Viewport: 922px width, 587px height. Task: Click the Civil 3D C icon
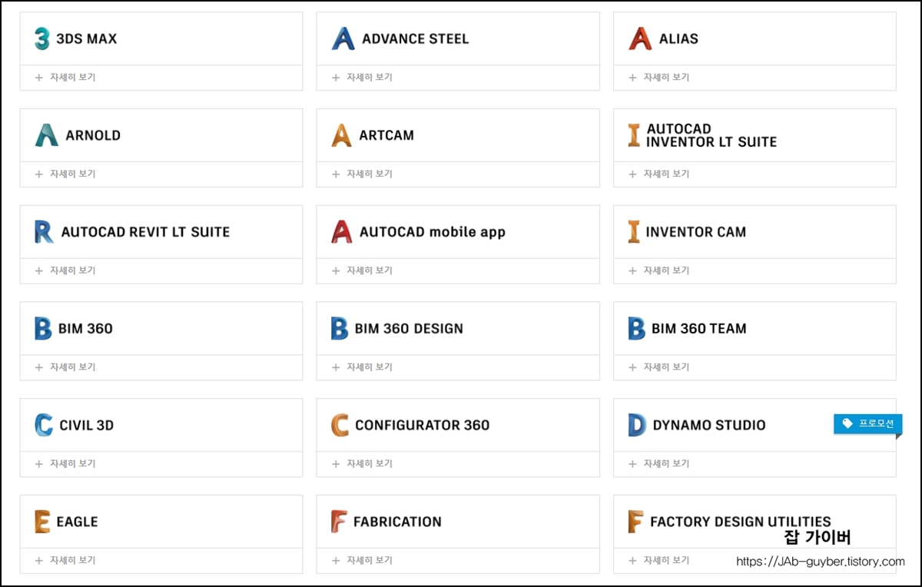point(44,425)
